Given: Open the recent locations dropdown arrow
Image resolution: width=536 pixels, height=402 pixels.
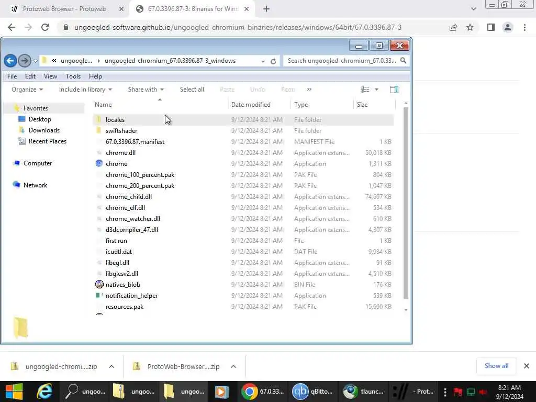Looking at the screenshot, I should pos(35,61).
